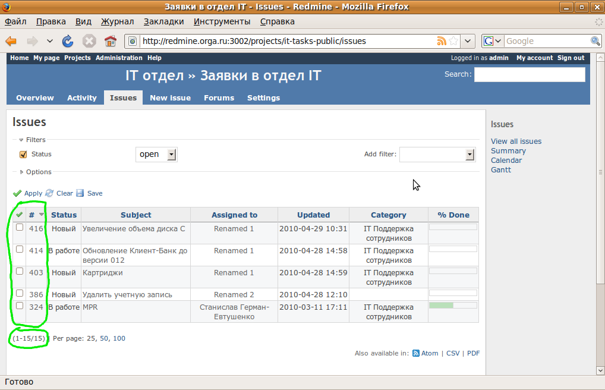Open the address bar URL history dropdown
The height and width of the screenshot is (390, 605).
pos(468,41)
